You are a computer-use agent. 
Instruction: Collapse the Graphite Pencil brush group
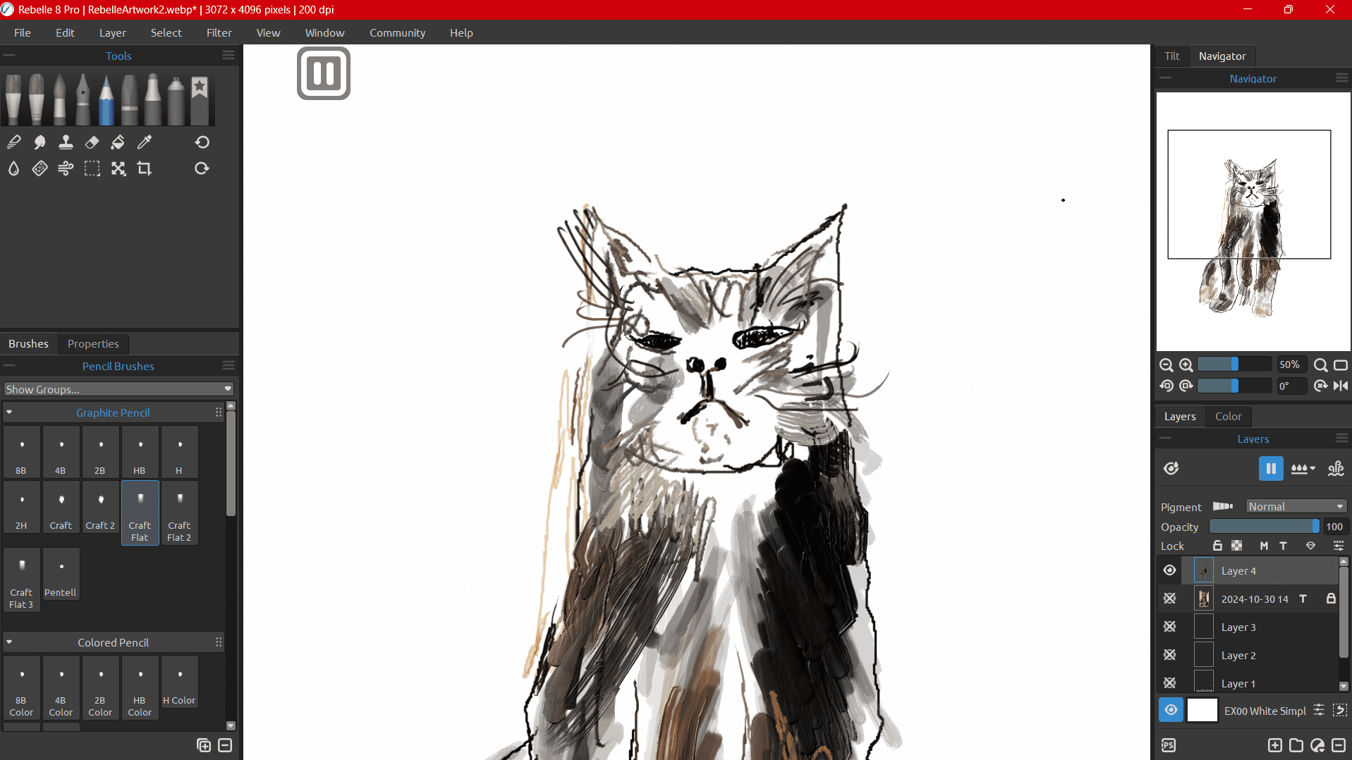point(9,412)
